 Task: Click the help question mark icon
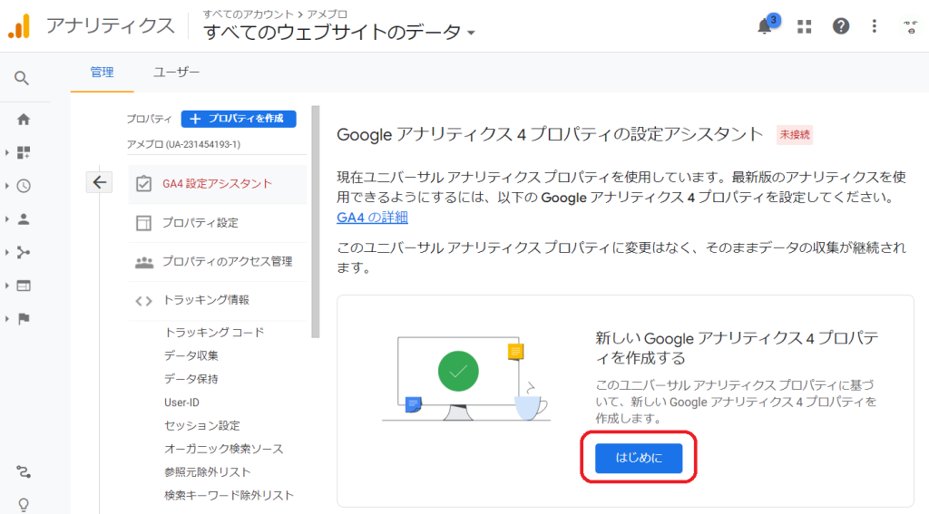tap(841, 26)
